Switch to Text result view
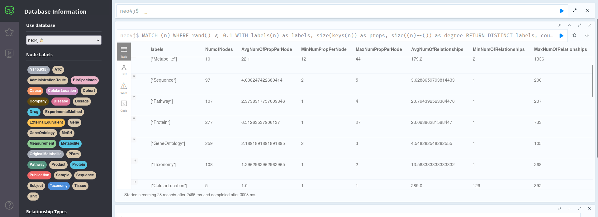 (x=124, y=70)
